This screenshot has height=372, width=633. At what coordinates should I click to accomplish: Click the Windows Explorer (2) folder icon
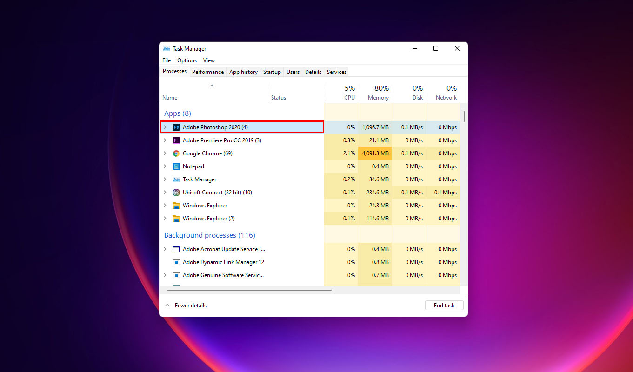(x=176, y=218)
